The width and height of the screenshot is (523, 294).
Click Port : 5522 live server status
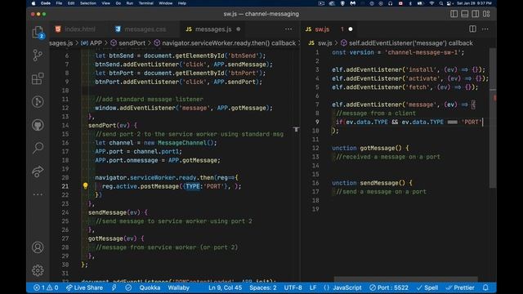point(389,287)
